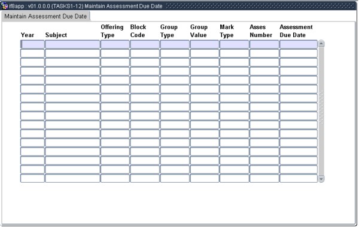This screenshot has height=227, width=359.
Task: Click the first row Asses Number field
Action: click(264, 44)
